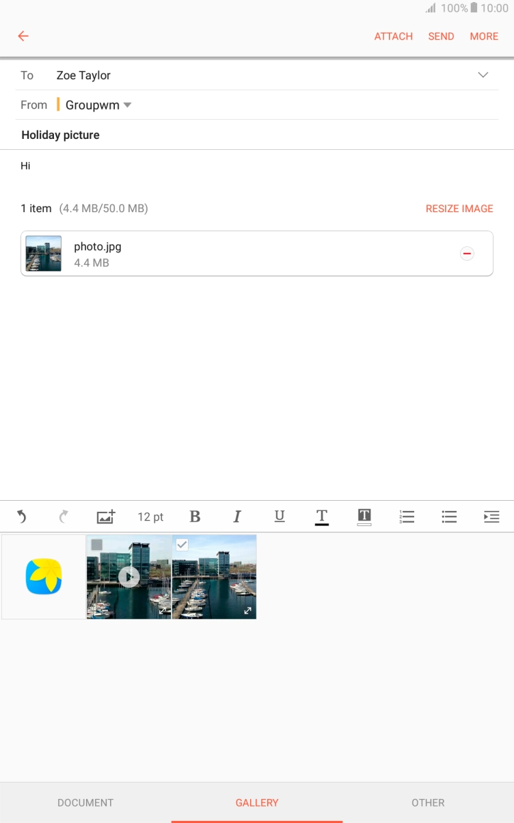Remove photo.jpg attachment with minus icon
The width and height of the screenshot is (514, 823).
[467, 254]
